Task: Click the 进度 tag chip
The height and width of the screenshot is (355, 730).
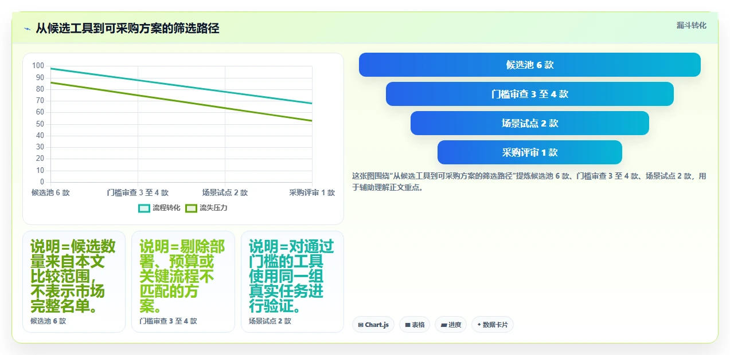Action: point(451,325)
